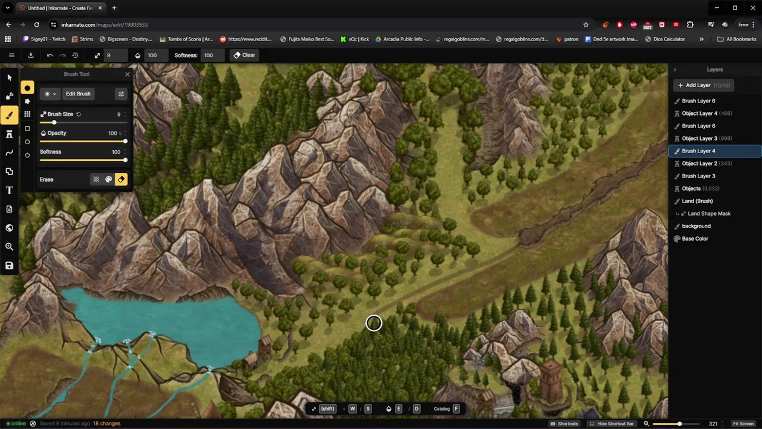The width and height of the screenshot is (762, 429).
Task: Select the curved Path tool
Action: pos(9,153)
